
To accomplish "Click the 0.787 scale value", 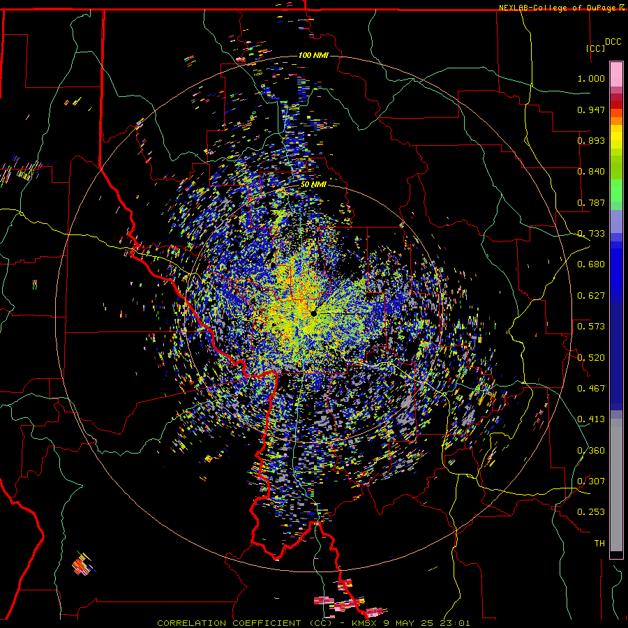I will (x=591, y=202).
